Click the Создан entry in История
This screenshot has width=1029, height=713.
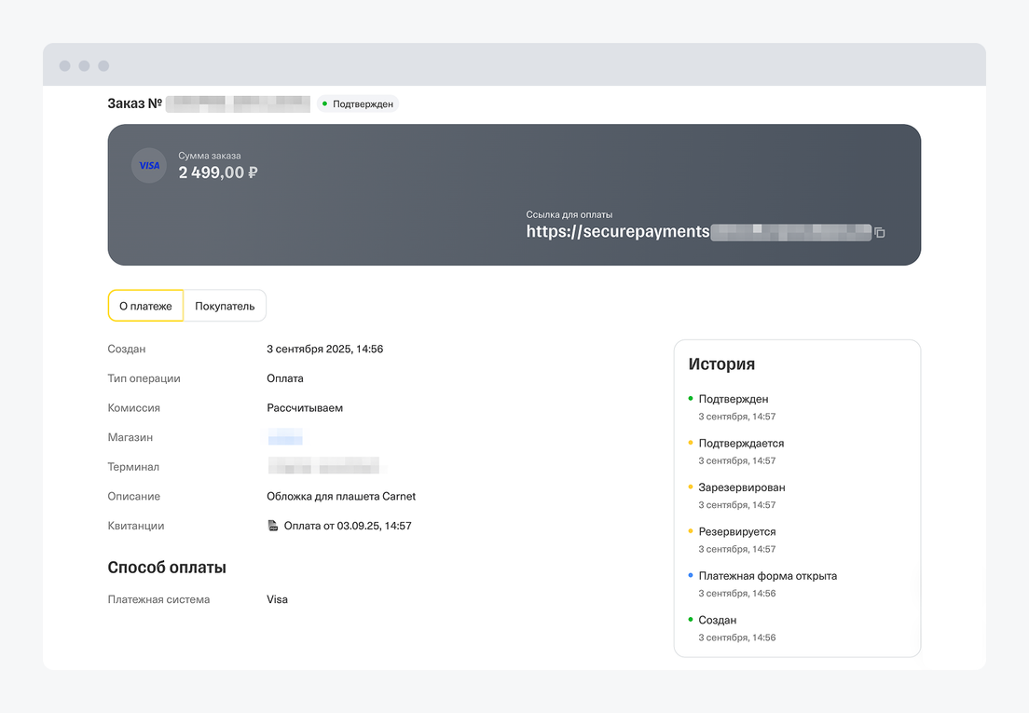click(717, 620)
